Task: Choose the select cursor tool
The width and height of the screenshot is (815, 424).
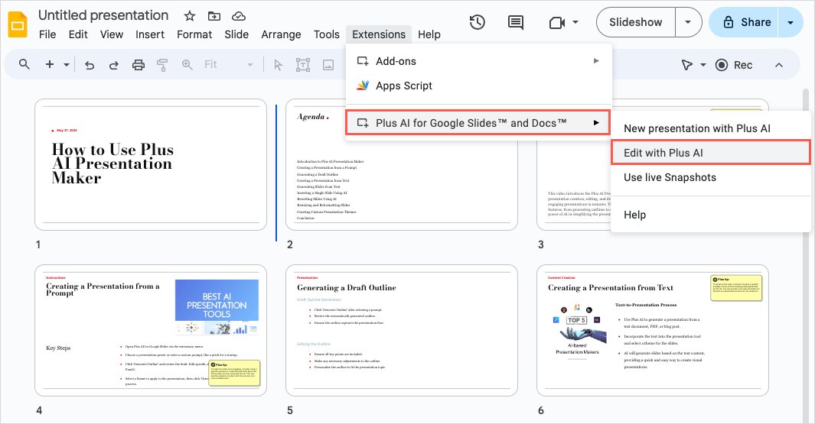Action: click(x=278, y=65)
